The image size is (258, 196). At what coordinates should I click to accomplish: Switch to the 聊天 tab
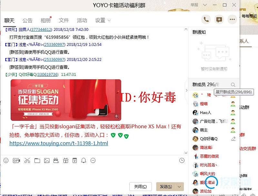click(9, 21)
